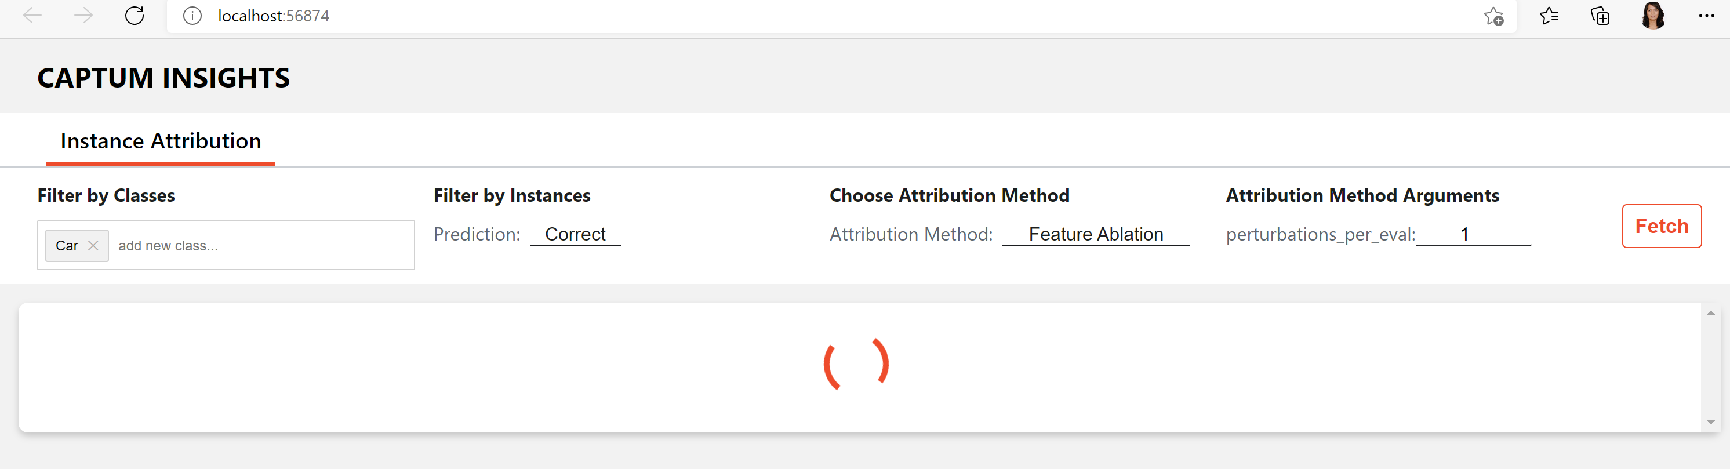This screenshot has height=469, width=1730.
Task: Click the Fetch button
Action: click(1662, 226)
